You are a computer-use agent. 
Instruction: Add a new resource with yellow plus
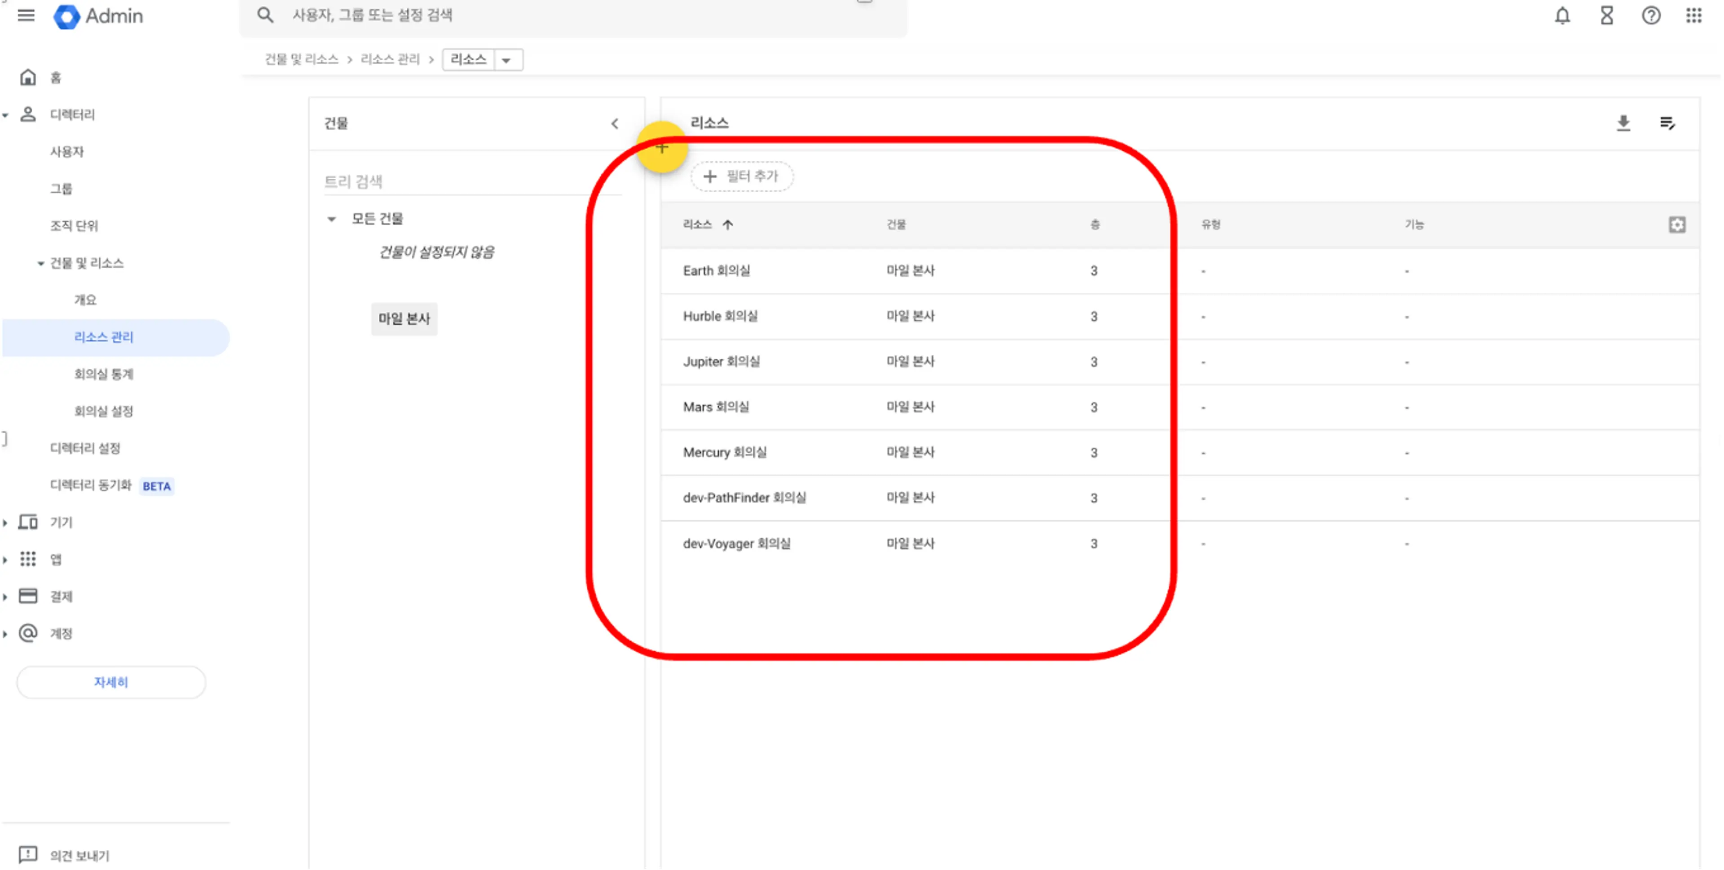662,147
